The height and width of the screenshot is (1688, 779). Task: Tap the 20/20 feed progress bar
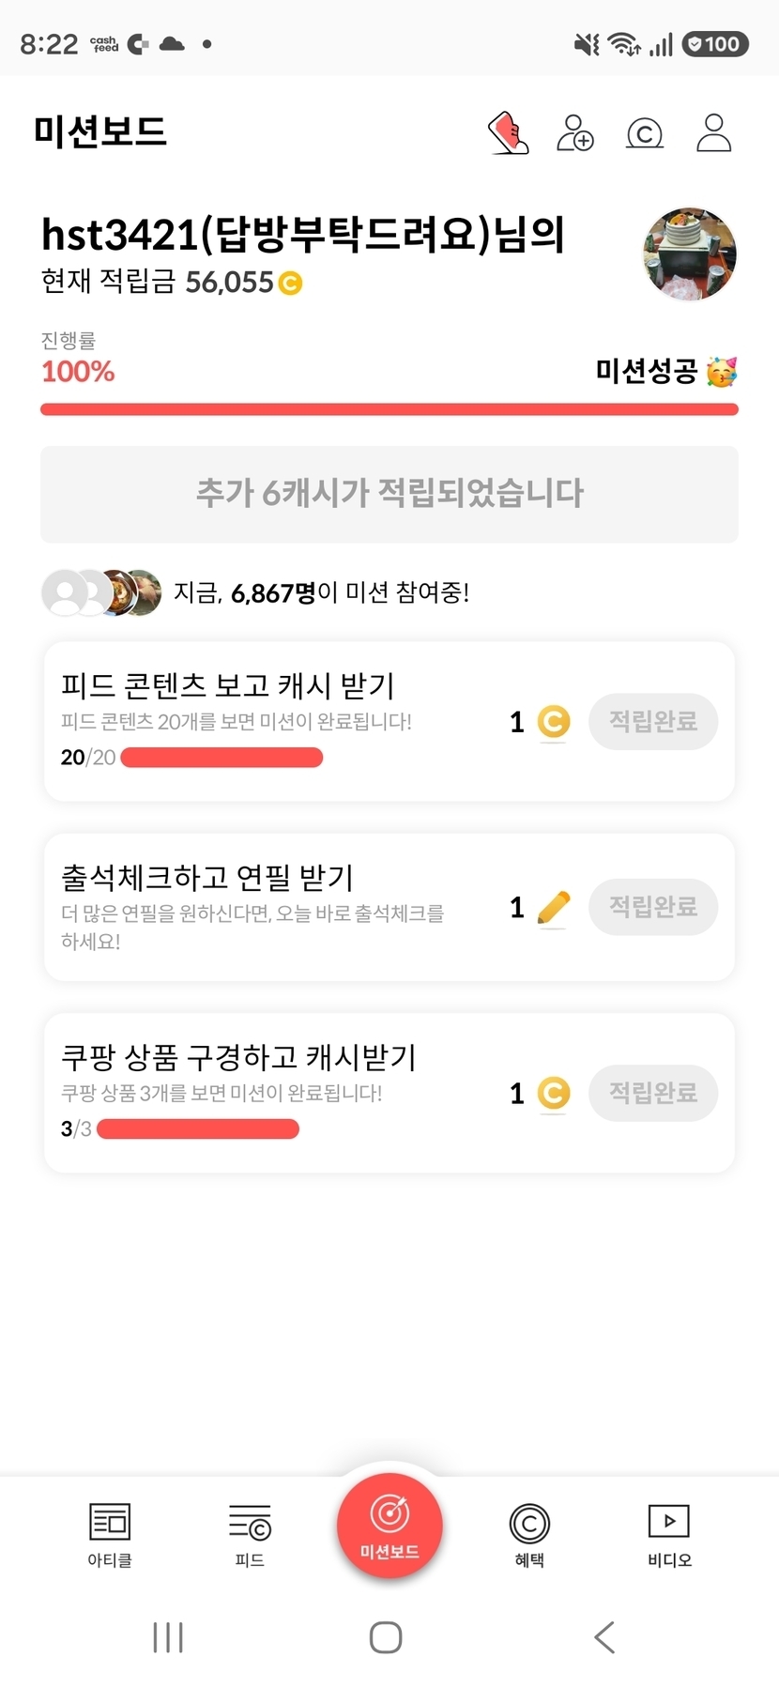pyautogui.click(x=221, y=758)
